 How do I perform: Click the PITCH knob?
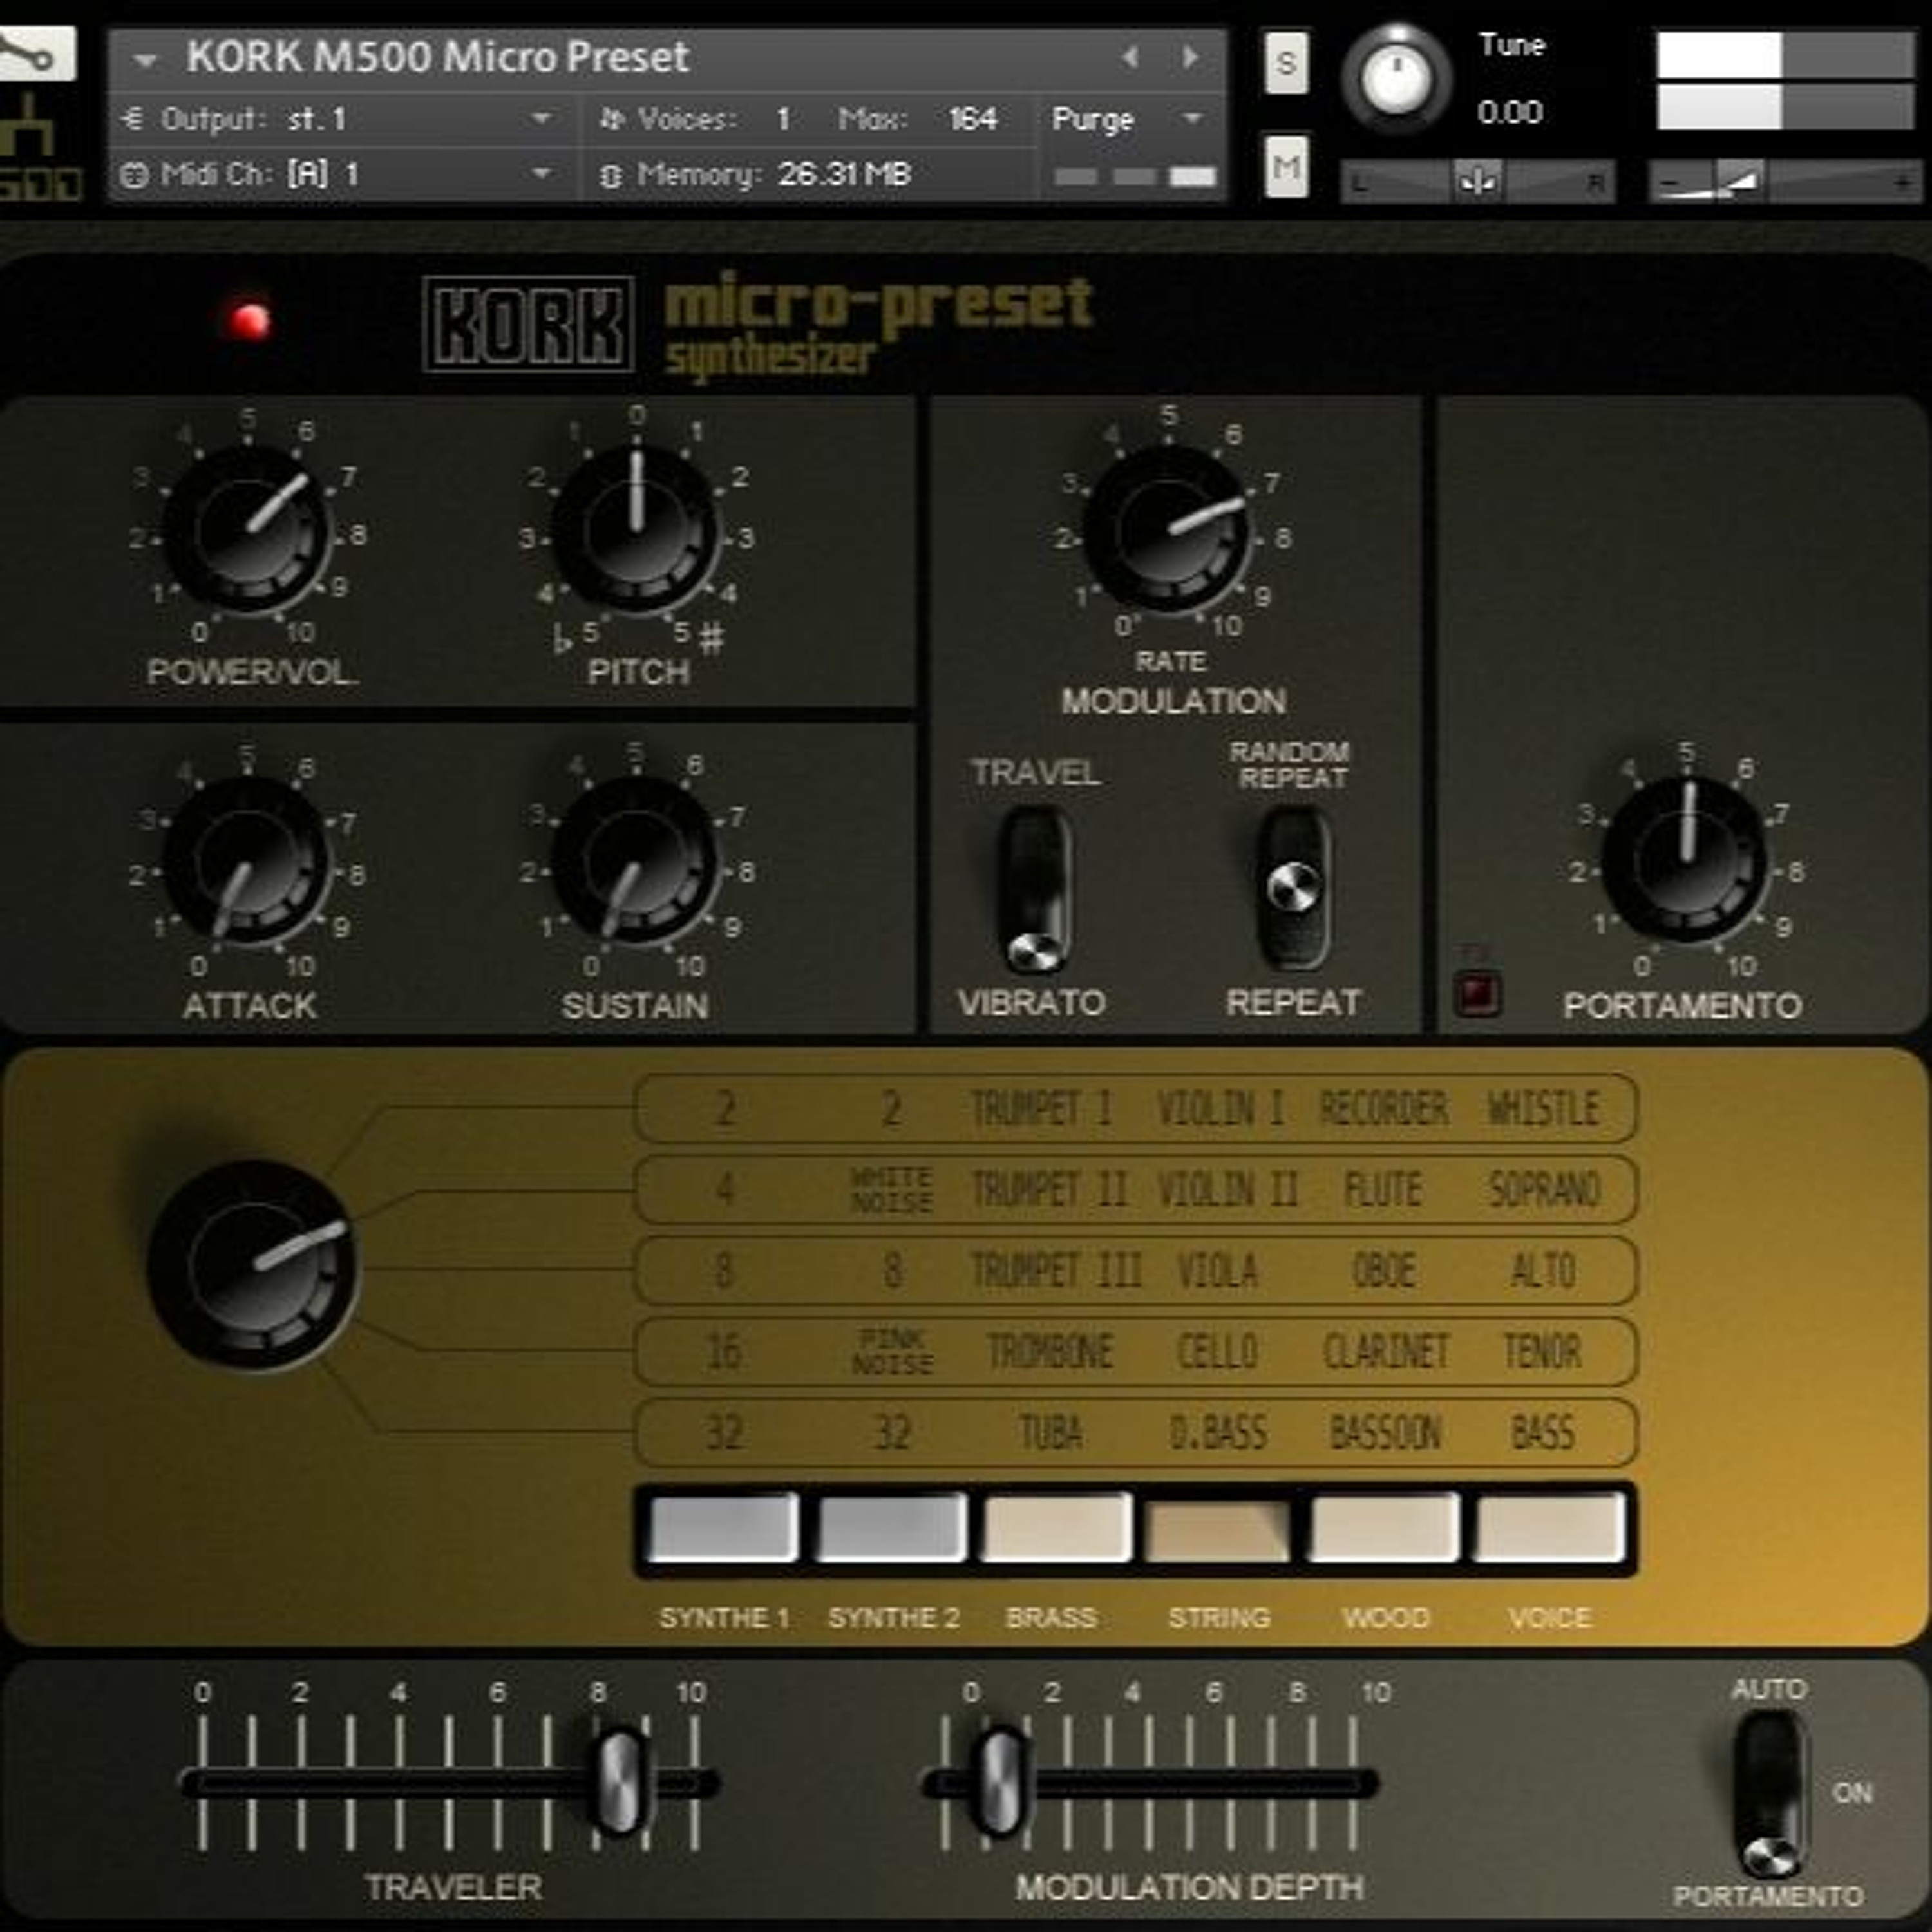pyautogui.click(x=636, y=528)
